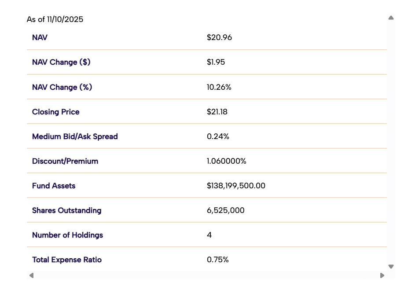Screen dimensions: 419x286
Task: Click the Discount/Premium row label
Action: pos(65,161)
